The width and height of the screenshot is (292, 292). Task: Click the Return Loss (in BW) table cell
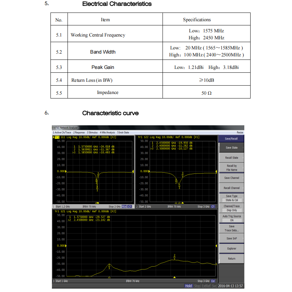pyautogui.click(x=115, y=79)
